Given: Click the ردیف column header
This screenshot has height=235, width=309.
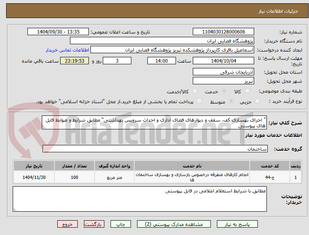Looking at the screenshot, I should [x=295, y=166].
